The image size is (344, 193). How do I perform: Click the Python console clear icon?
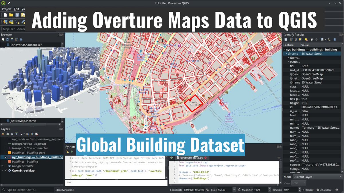tap(68, 151)
